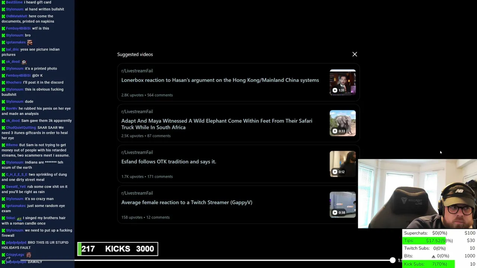
Task: Click Kick badge icon next to SweatE_Yeti
Action: pos(3,187)
